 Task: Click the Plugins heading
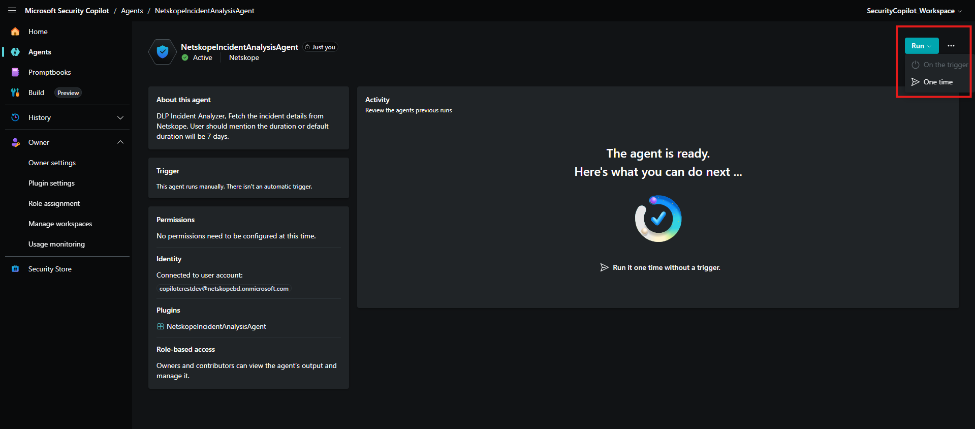[168, 310]
